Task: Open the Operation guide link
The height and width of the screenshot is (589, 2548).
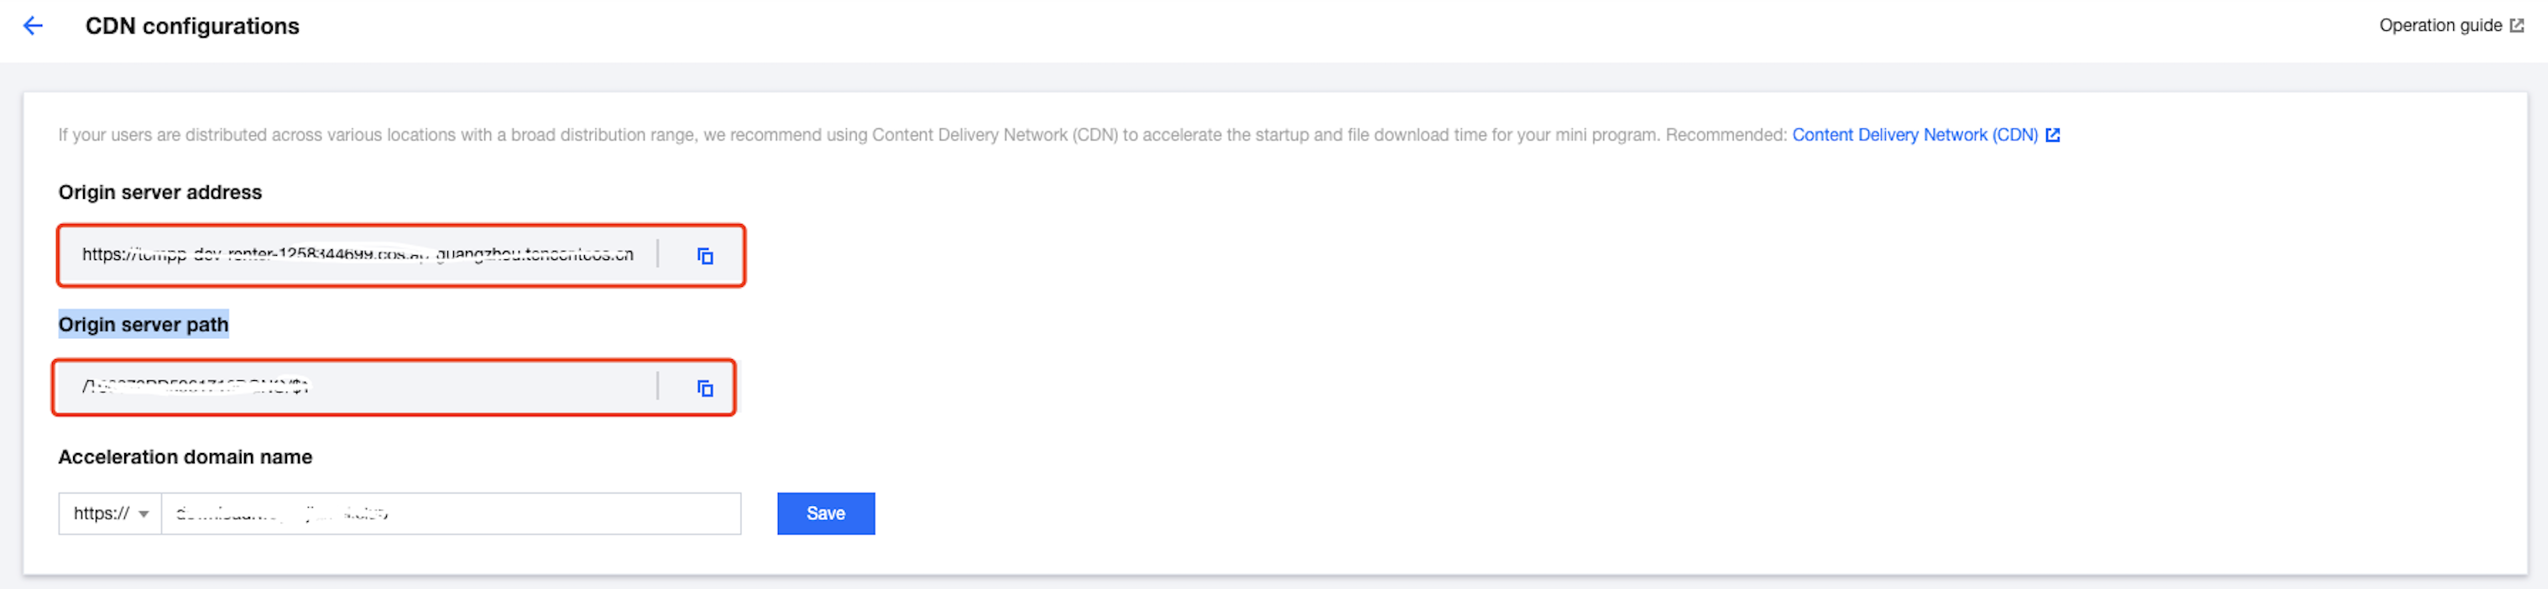Action: click(x=2439, y=26)
